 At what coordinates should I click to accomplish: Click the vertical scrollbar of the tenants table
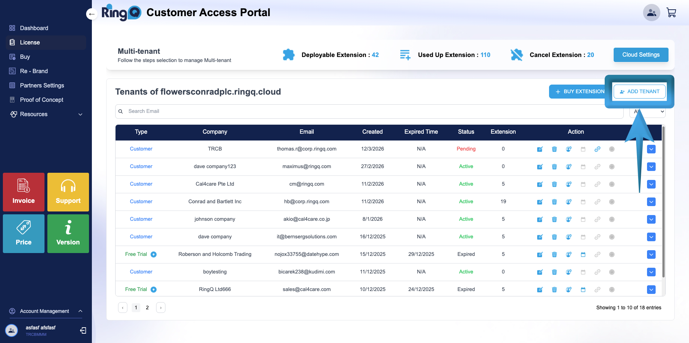[x=663, y=201]
